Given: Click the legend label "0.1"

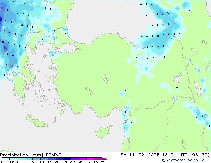Looking at the screenshot, I should click(x=4, y=162).
